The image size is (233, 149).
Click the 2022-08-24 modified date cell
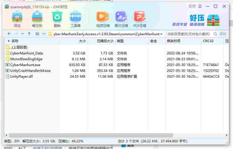[x=182, y=53]
